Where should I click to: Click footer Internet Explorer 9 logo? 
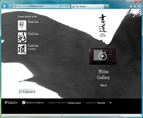click(x=11, y=102)
